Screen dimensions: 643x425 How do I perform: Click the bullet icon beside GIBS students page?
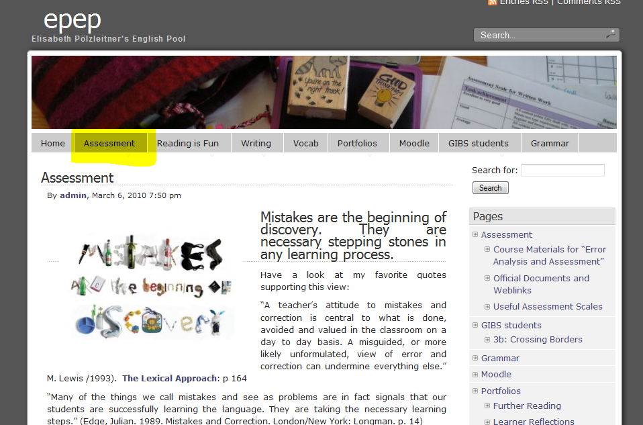tap(475, 326)
